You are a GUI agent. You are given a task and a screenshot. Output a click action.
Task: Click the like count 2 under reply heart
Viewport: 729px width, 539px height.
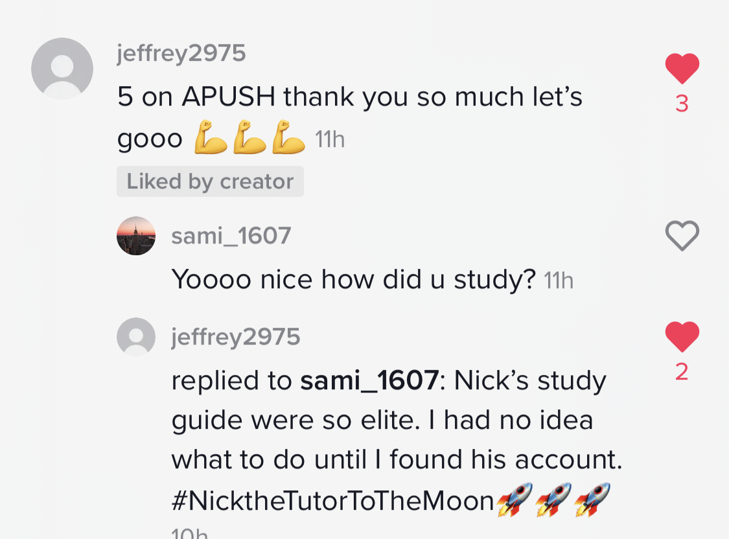pyautogui.click(x=682, y=372)
